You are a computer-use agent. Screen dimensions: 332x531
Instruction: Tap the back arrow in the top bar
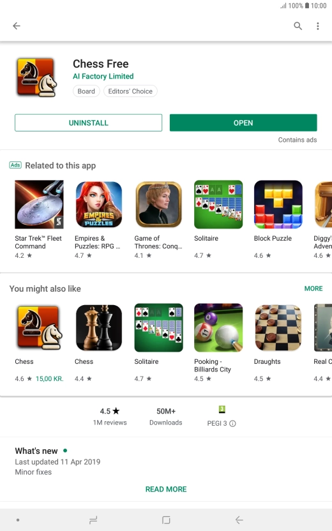pos(17,26)
